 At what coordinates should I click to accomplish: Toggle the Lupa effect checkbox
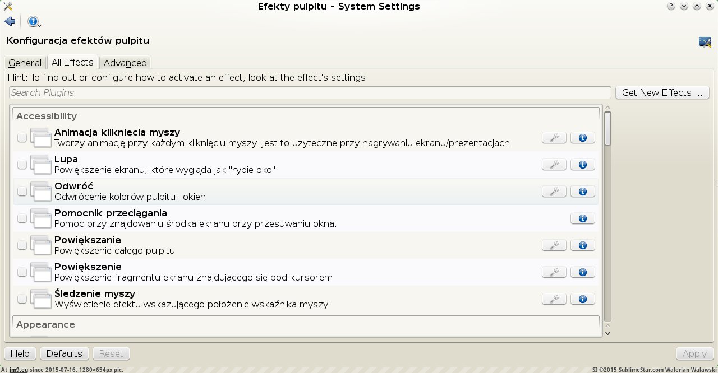pyautogui.click(x=22, y=165)
